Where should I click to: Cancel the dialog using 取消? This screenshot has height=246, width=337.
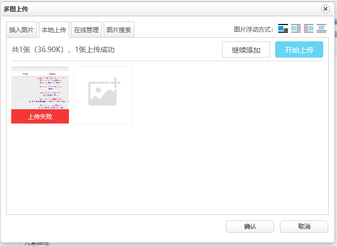(x=304, y=227)
